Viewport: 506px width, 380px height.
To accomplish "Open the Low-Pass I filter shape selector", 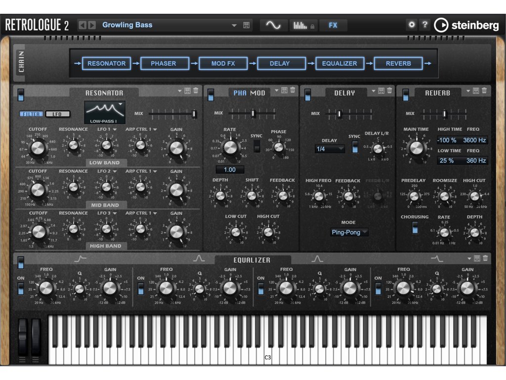I will click(x=105, y=113).
